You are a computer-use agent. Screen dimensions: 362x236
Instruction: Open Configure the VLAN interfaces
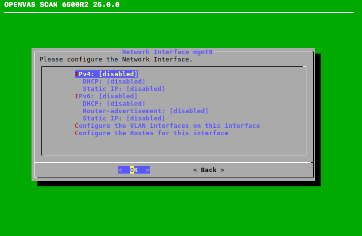(167, 126)
